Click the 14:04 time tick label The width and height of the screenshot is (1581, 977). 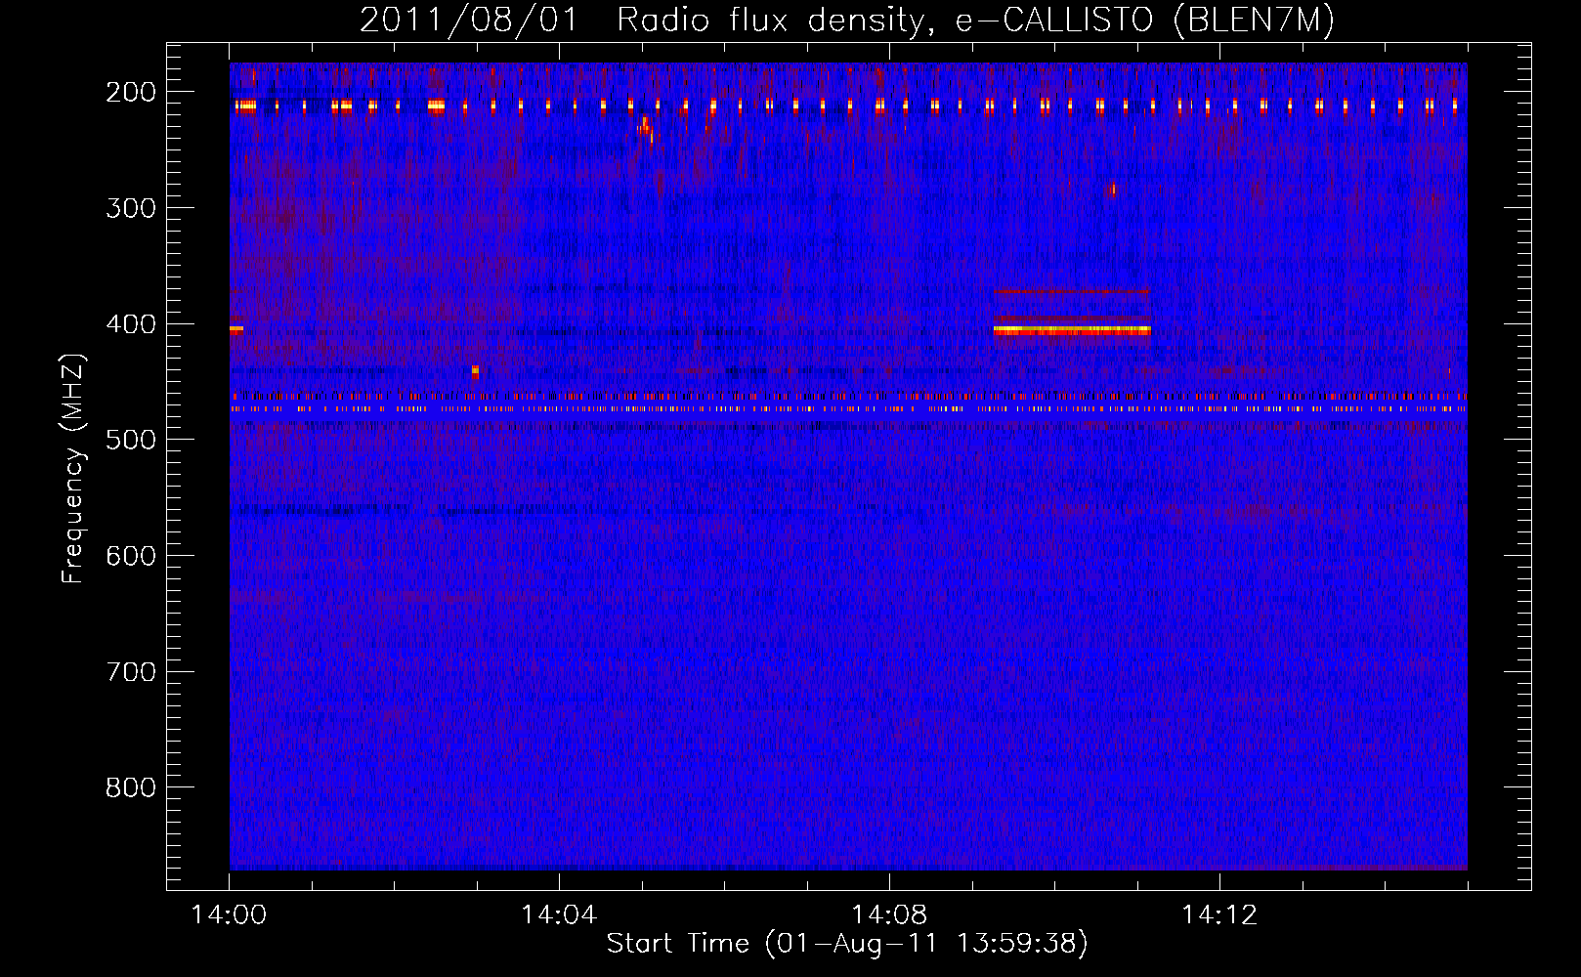pos(559,915)
